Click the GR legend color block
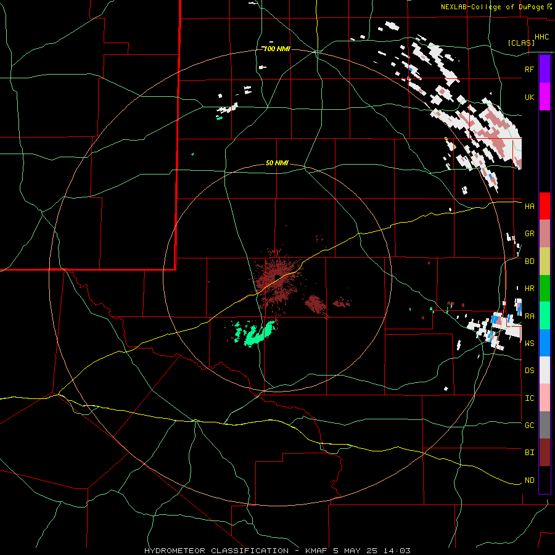 click(545, 234)
